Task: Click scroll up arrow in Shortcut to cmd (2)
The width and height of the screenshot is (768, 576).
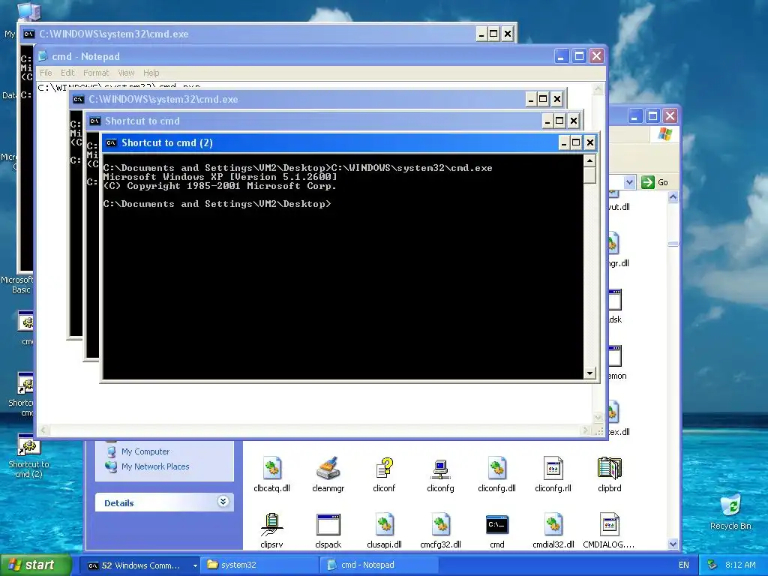Action: [589, 160]
